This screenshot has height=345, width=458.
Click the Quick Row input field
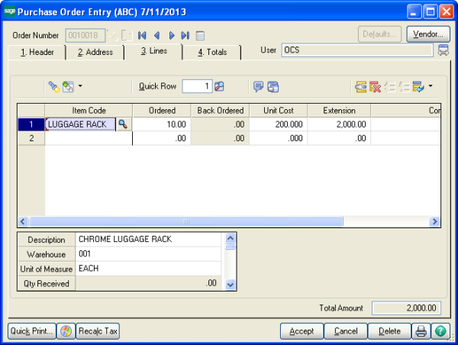tap(196, 86)
